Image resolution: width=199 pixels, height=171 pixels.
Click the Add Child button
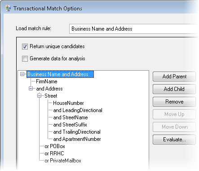pyautogui.click(x=174, y=89)
